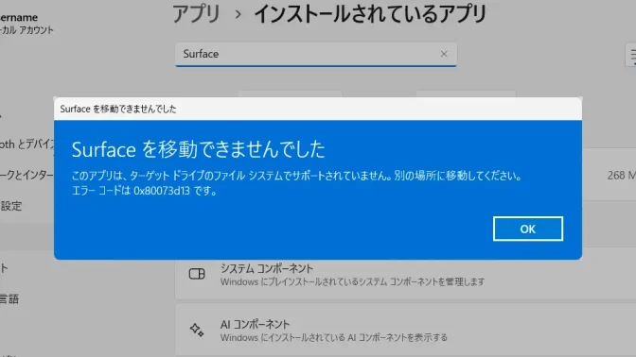Click the インストールされているアプリ page heading
This screenshot has height=357, width=636.
370,14
